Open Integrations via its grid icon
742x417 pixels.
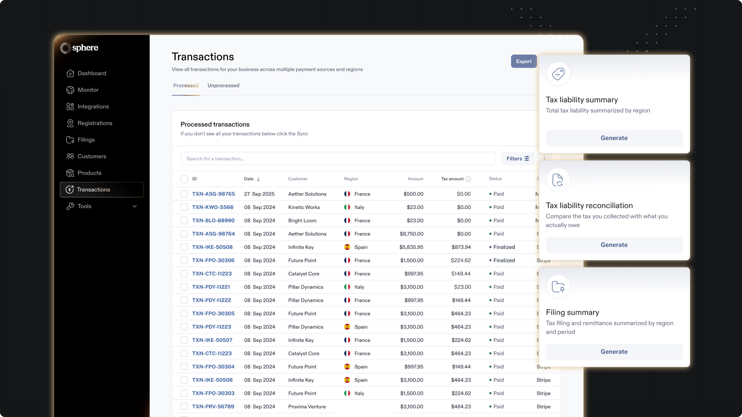click(70, 107)
